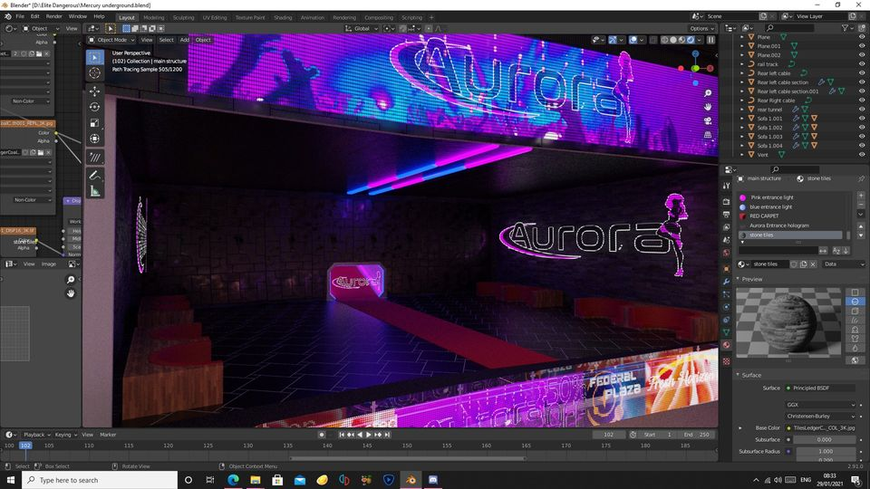Play the timeline animation

[369, 436]
